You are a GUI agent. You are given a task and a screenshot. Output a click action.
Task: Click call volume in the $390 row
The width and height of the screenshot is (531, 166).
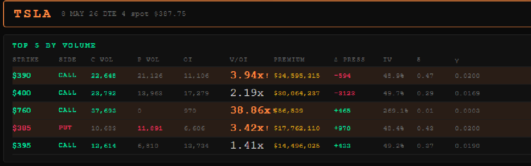click(104, 76)
